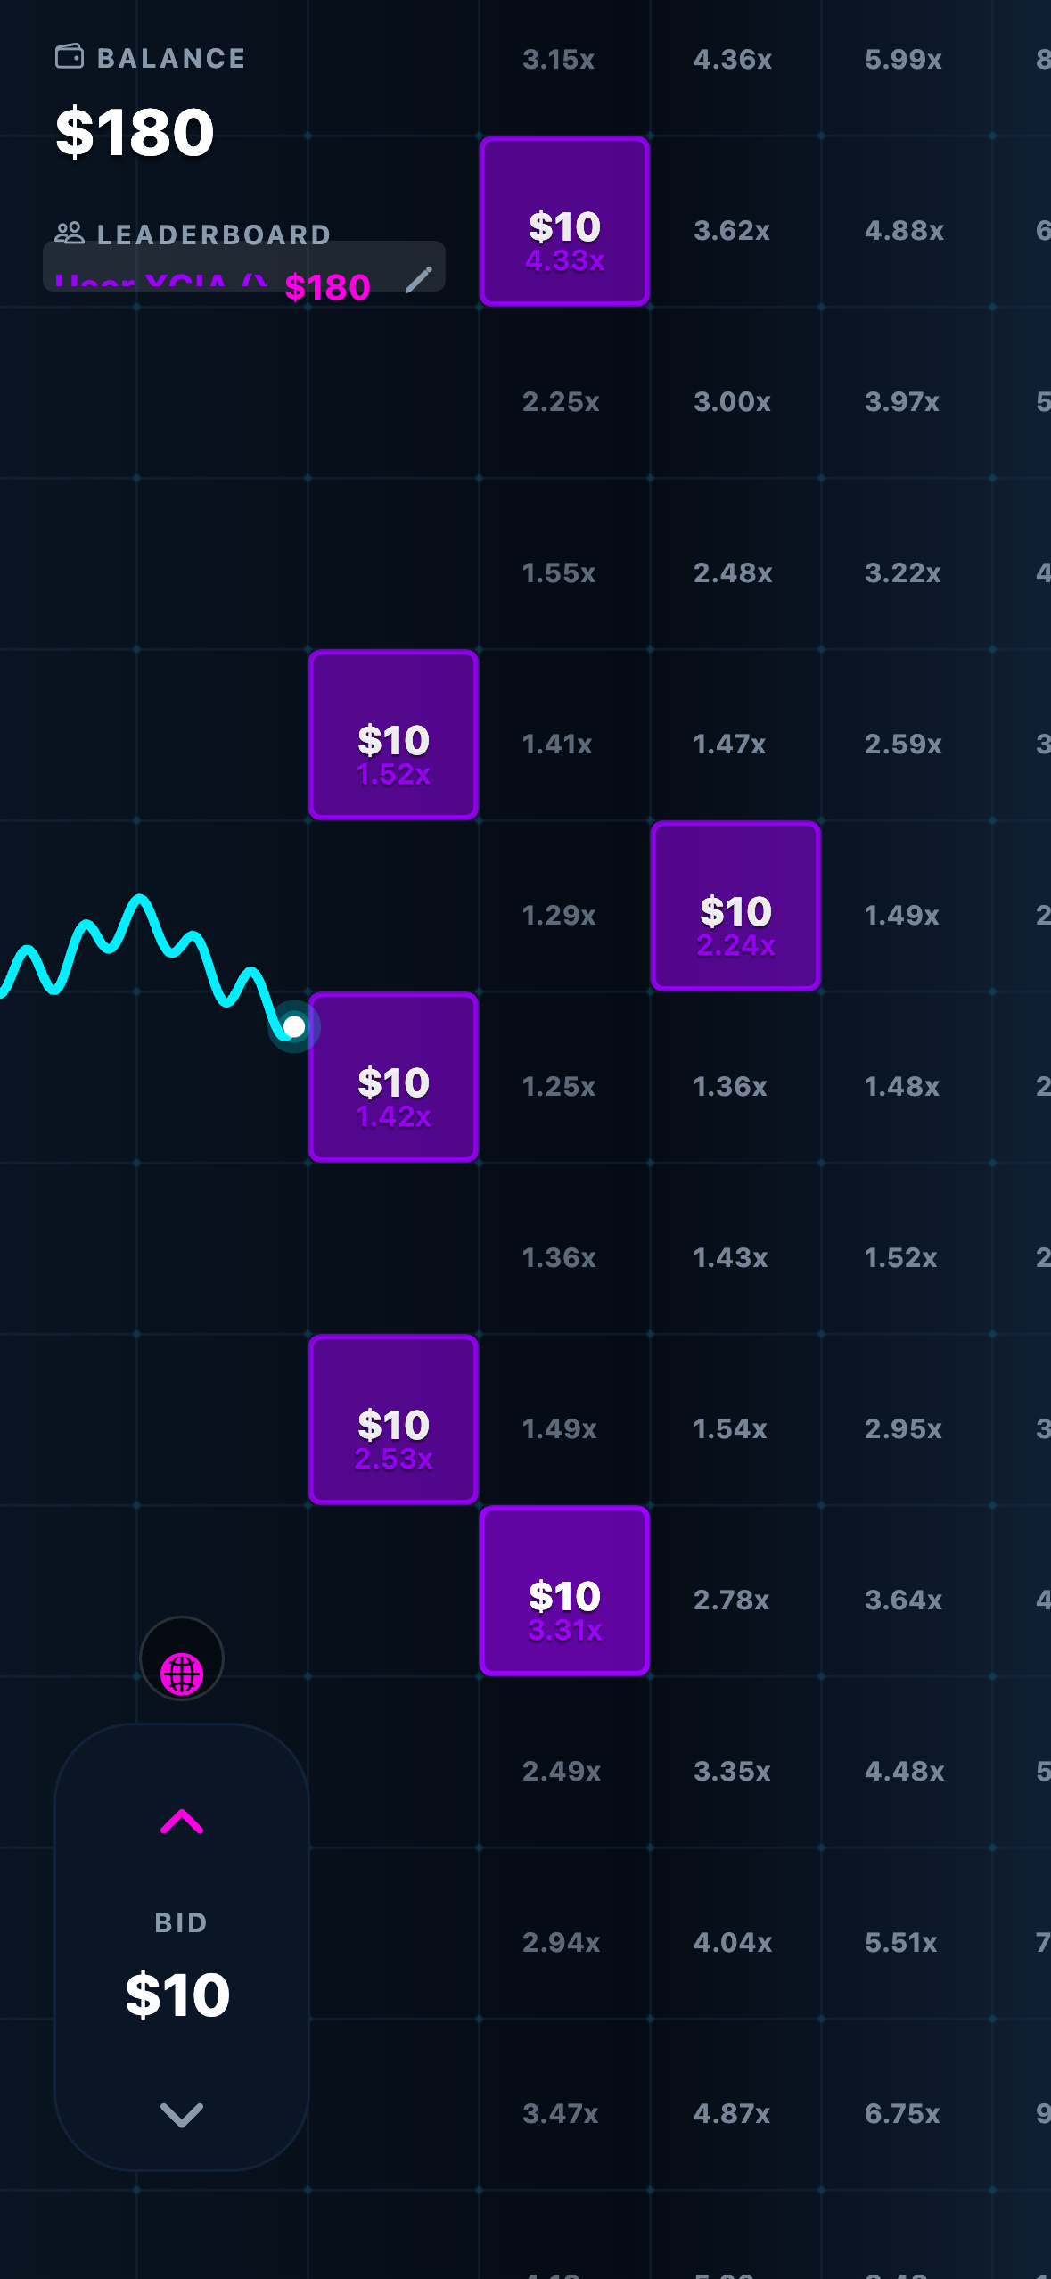Screen dimensions: 1051x2279
Task: Click the people icon beside LEADERBOARD
Action: pyautogui.click(x=71, y=234)
